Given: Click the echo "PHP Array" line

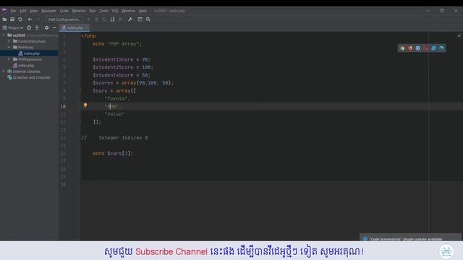Looking at the screenshot, I should 117,44.
